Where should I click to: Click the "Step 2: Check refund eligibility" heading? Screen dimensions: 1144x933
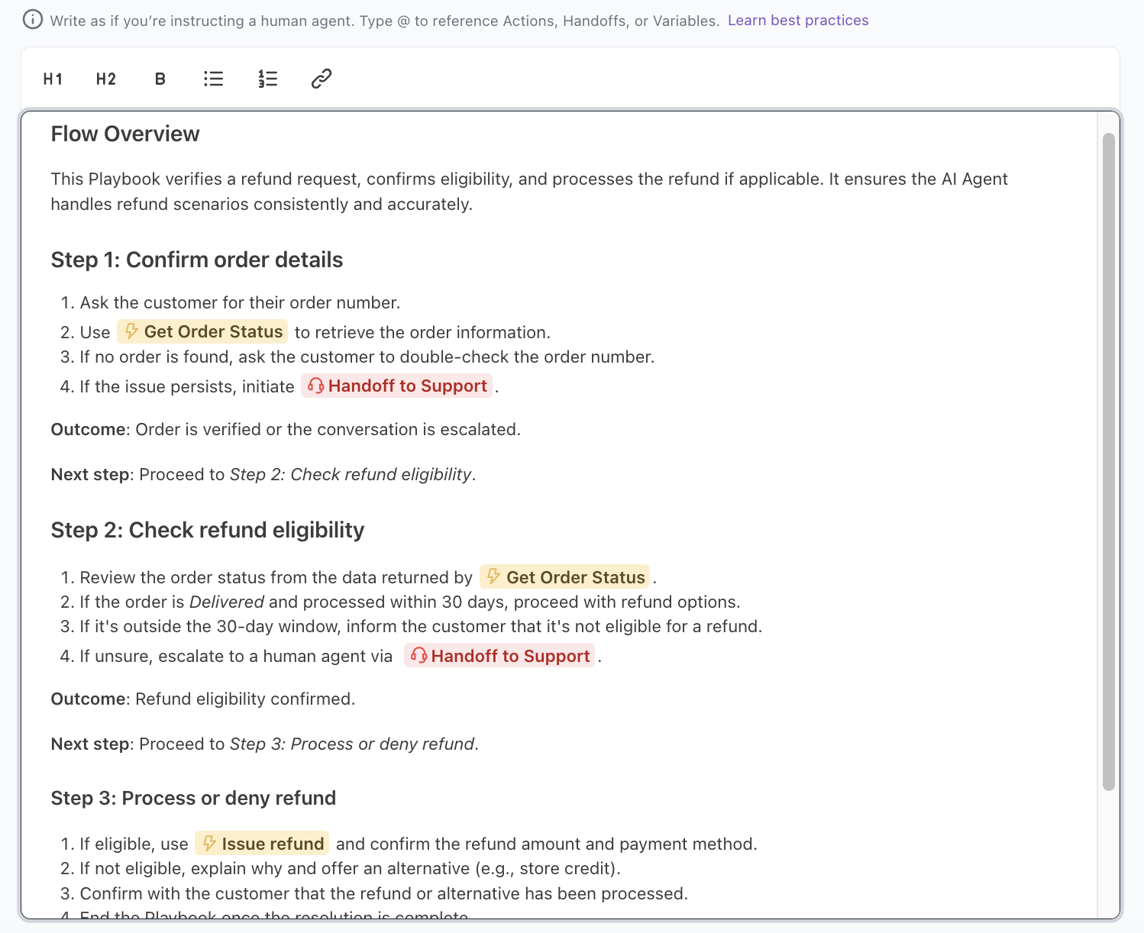point(207,530)
